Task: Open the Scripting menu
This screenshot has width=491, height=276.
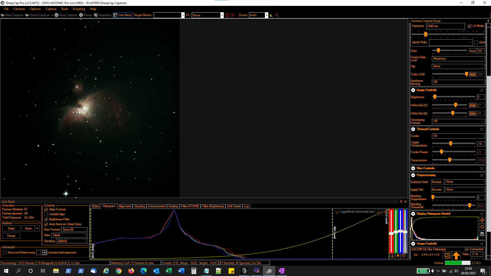Action: [x=79, y=9]
